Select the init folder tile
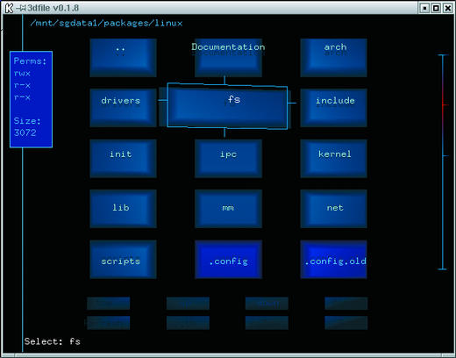The height and width of the screenshot is (358, 456). (x=123, y=159)
